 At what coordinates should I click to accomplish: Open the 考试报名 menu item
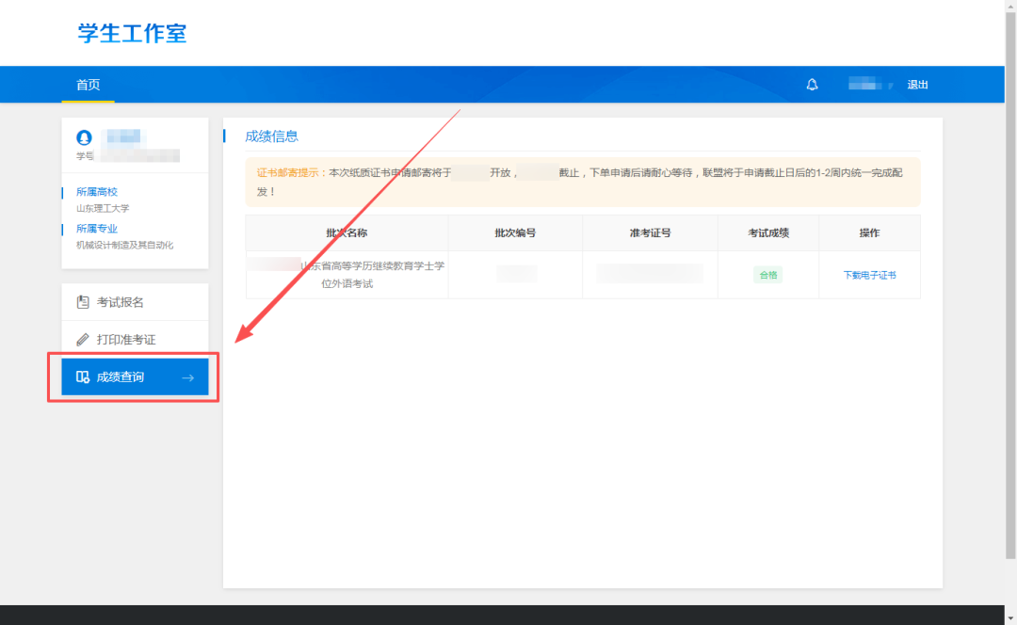(x=135, y=302)
